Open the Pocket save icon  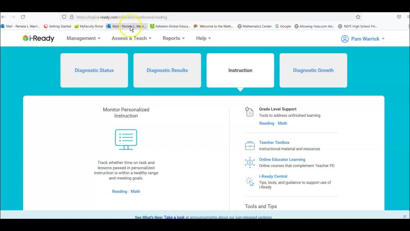[x=399, y=17]
